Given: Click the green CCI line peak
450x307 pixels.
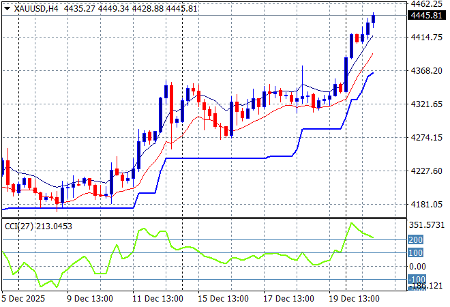Looking at the screenshot, I should click(x=352, y=223).
